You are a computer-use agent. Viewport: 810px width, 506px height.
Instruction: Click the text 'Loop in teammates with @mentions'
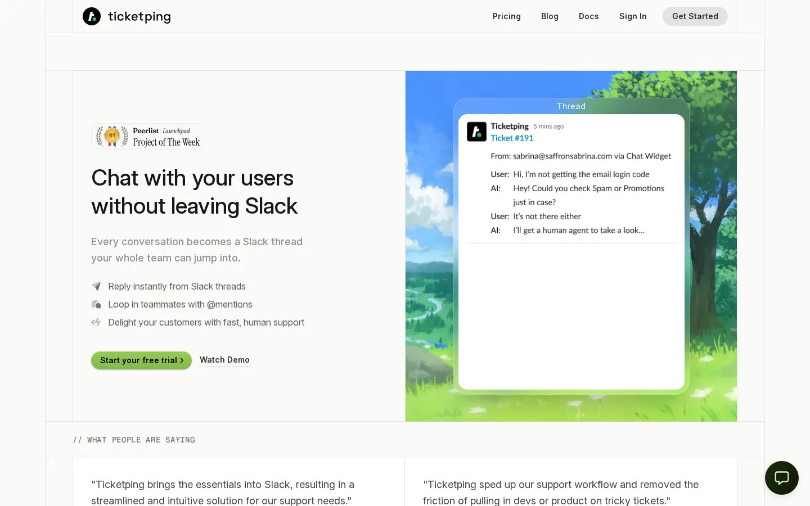click(180, 304)
